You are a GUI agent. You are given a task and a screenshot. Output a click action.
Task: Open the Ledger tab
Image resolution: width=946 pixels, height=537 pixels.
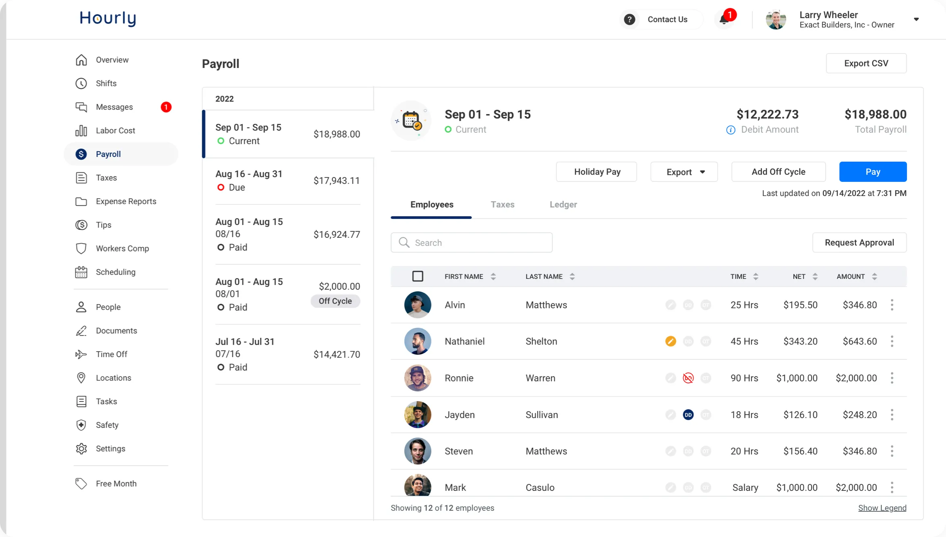[x=563, y=204]
